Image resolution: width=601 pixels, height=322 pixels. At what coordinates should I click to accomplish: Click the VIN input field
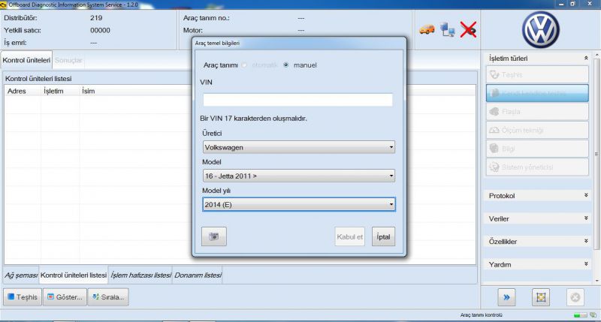point(297,100)
